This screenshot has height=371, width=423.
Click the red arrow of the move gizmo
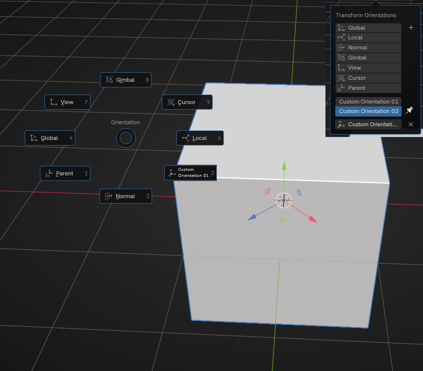[x=313, y=219]
